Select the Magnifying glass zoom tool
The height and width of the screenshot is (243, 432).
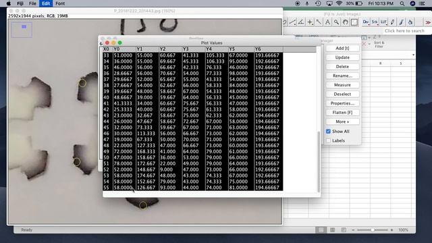click(x=336, y=22)
